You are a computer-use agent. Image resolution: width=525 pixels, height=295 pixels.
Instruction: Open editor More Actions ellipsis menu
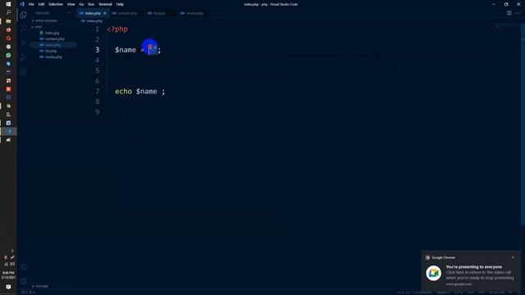click(x=518, y=13)
